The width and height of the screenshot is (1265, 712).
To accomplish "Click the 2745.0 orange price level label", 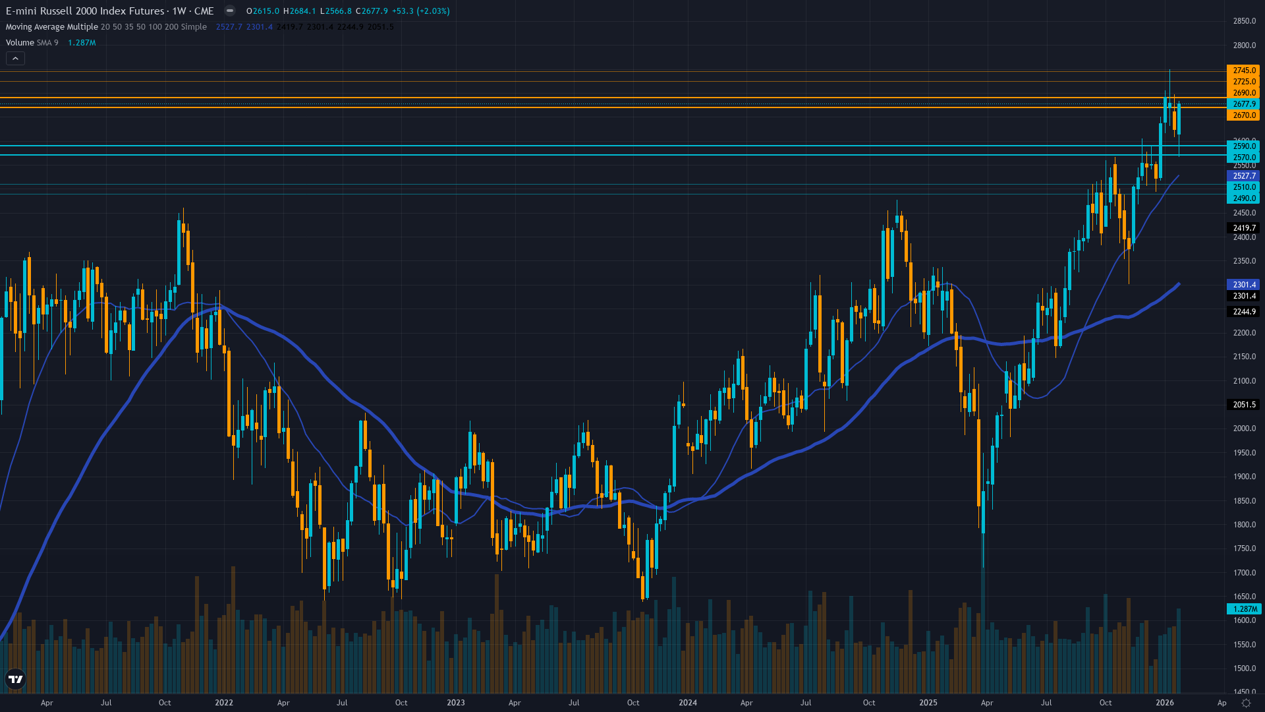I will pyautogui.click(x=1243, y=71).
